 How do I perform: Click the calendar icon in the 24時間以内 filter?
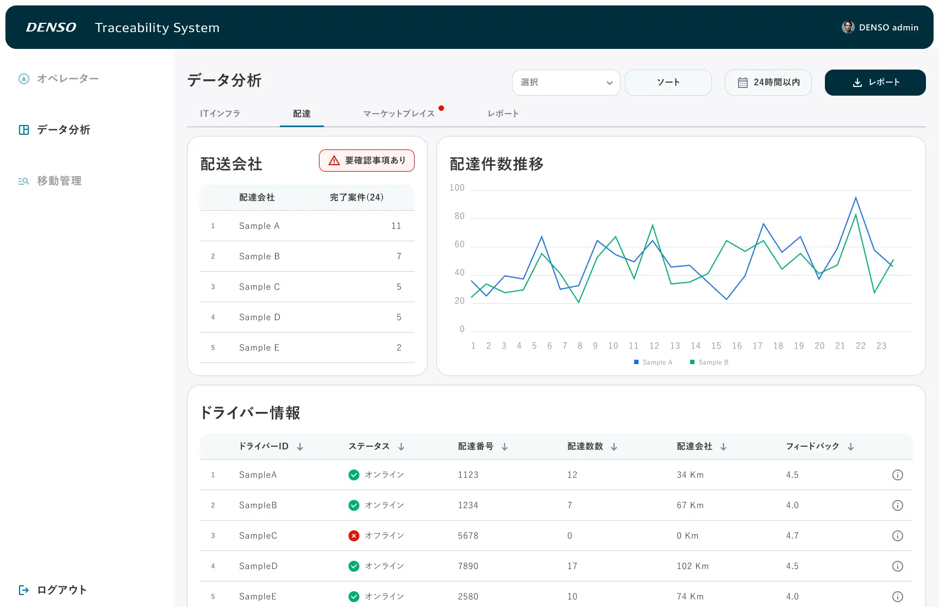(x=742, y=83)
